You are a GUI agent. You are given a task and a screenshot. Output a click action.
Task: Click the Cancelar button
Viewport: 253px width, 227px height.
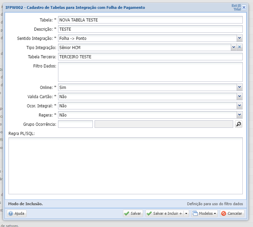pos(232,213)
